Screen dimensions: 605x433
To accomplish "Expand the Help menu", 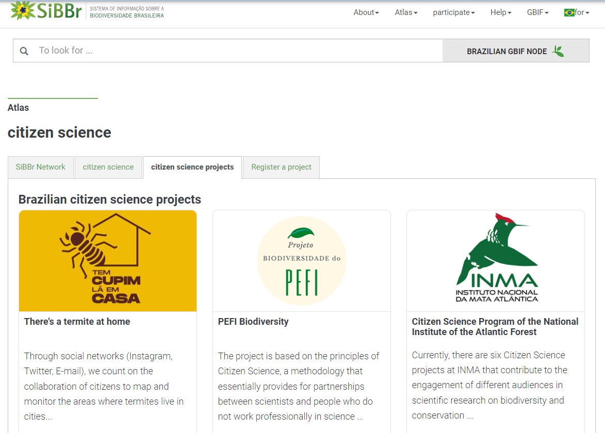I will tap(501, 12).
